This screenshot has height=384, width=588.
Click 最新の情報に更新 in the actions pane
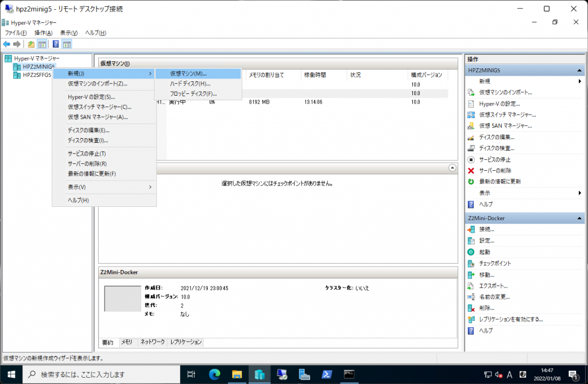[500, 182]
